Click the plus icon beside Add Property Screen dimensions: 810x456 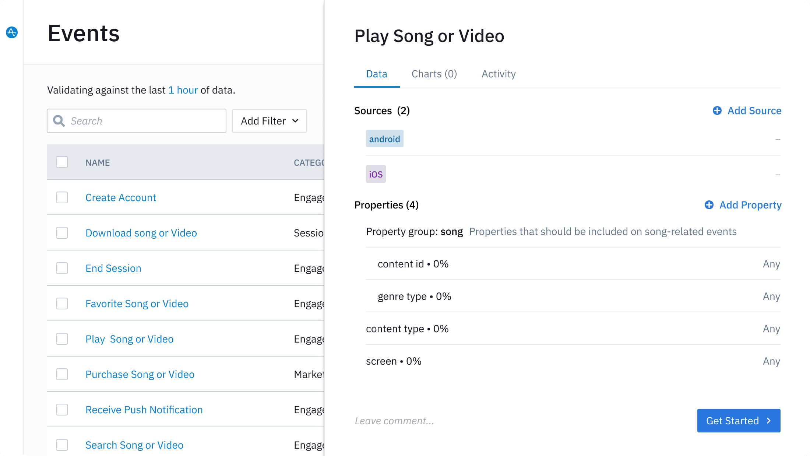click(x=709, y=205)
